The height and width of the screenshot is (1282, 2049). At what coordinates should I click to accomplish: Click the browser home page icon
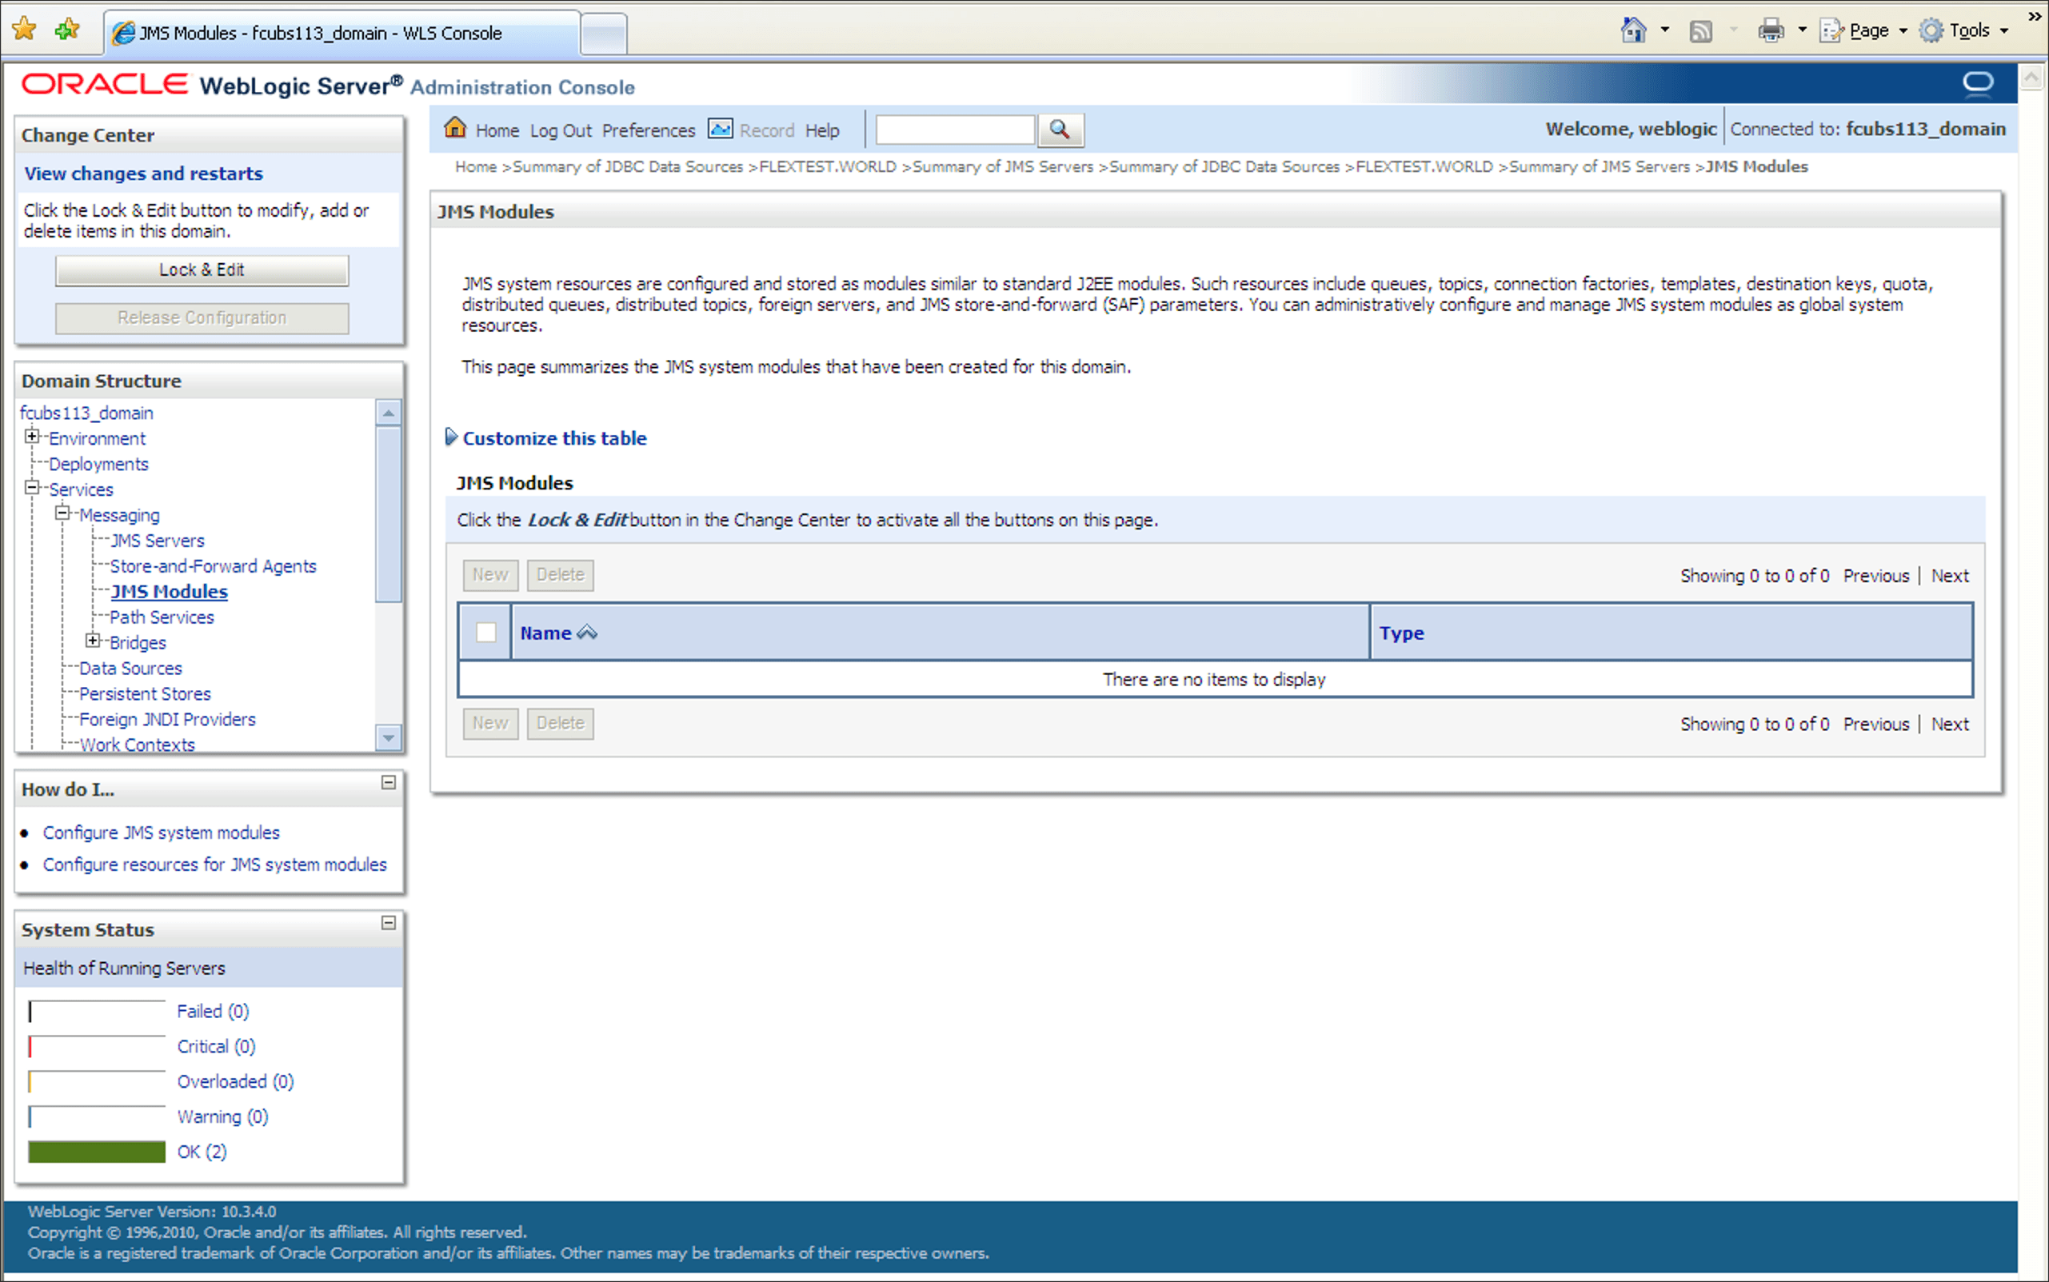tap(1633, 31)
